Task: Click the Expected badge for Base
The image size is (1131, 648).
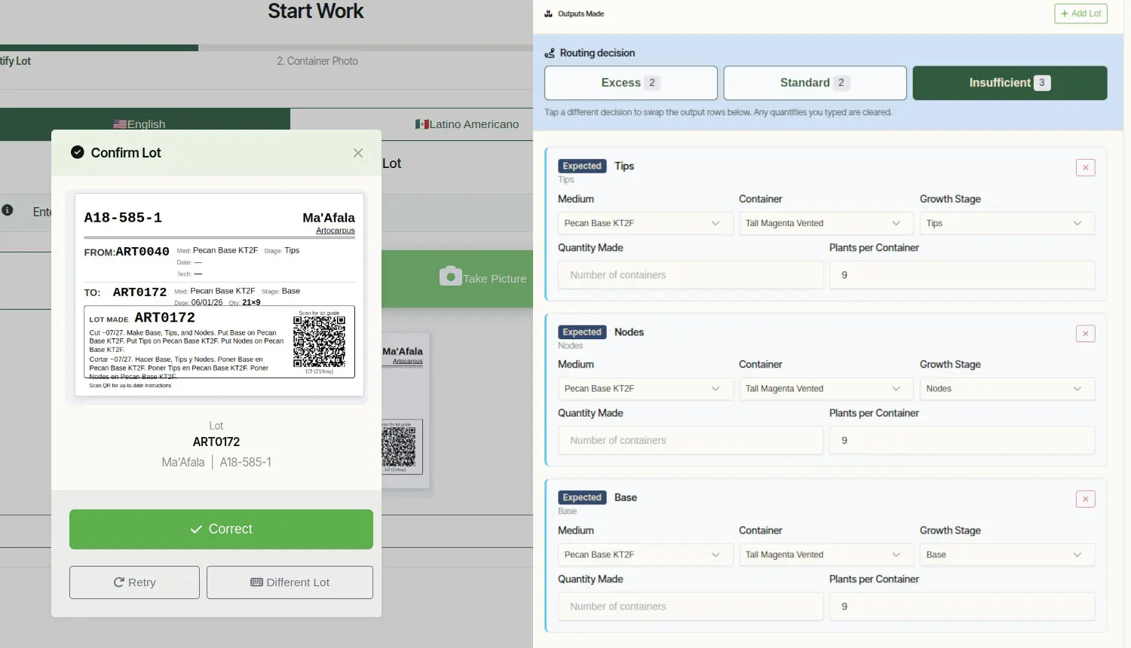Action: coord(582,497)
